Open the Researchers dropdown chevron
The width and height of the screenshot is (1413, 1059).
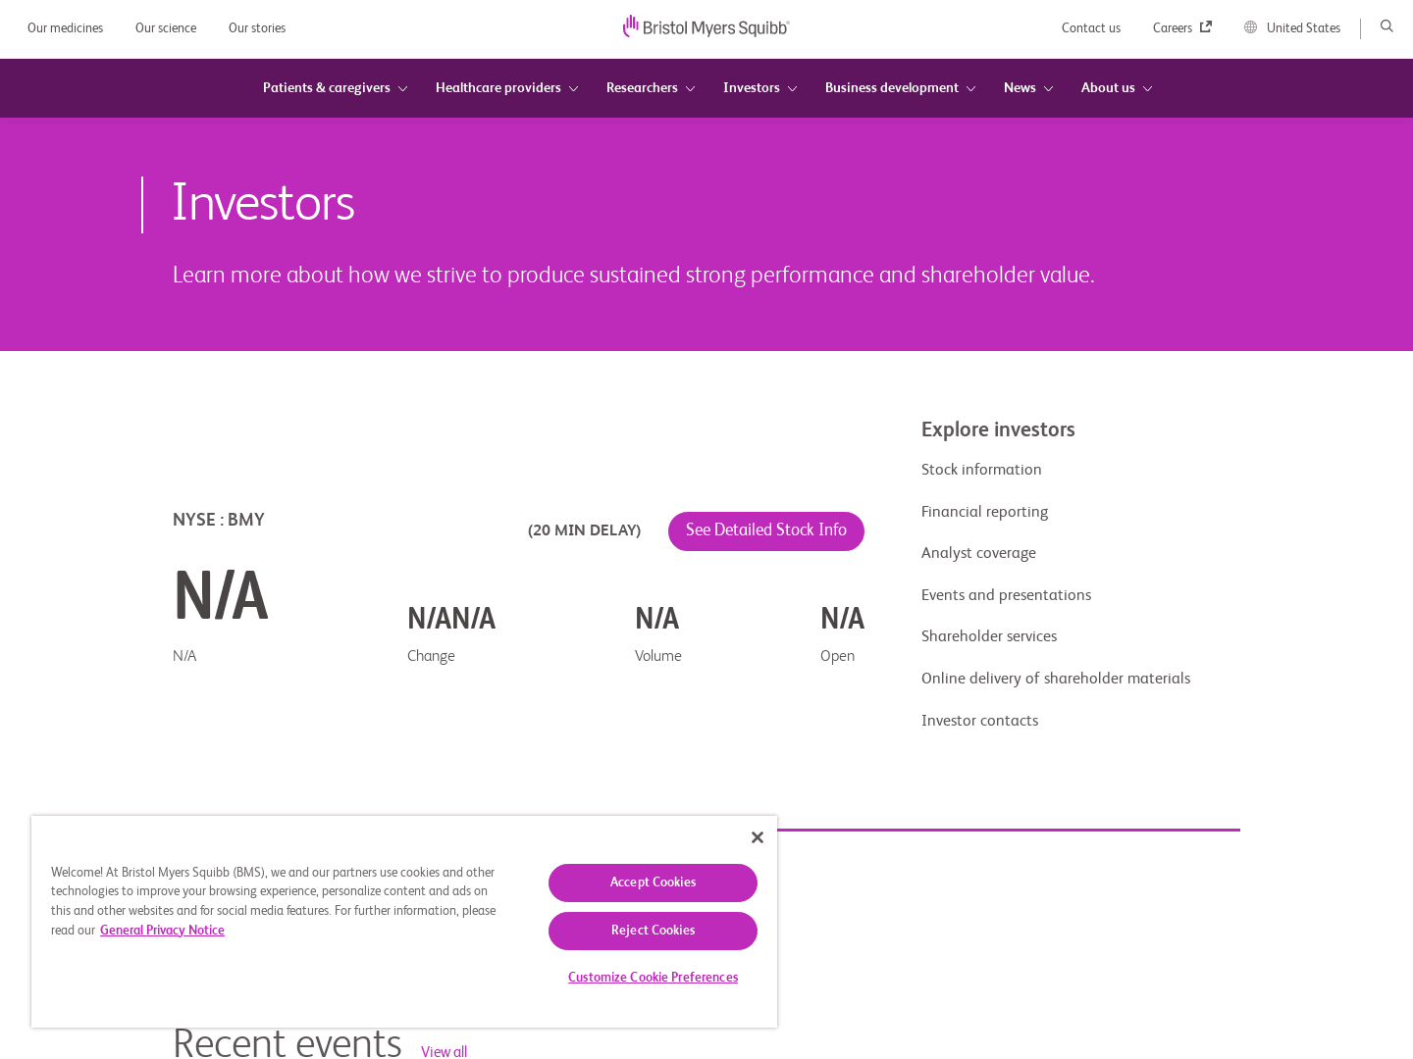(x=690, y=89)
